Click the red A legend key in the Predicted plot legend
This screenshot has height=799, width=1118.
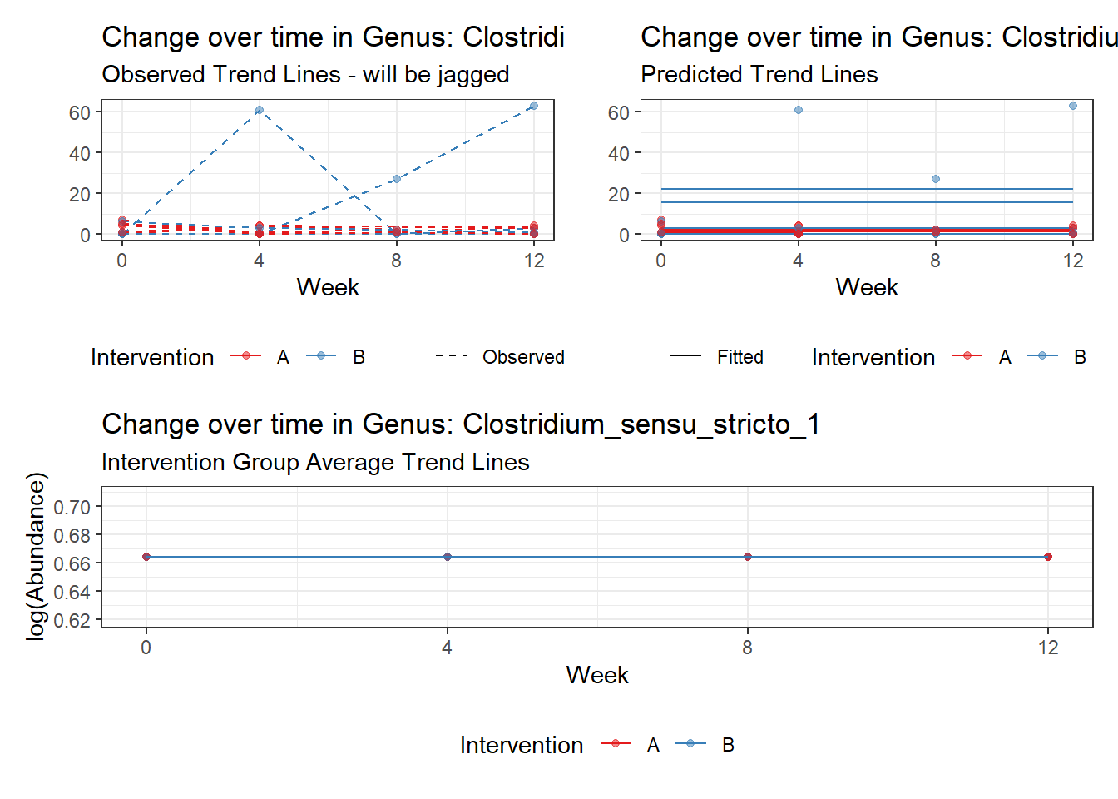967,356
